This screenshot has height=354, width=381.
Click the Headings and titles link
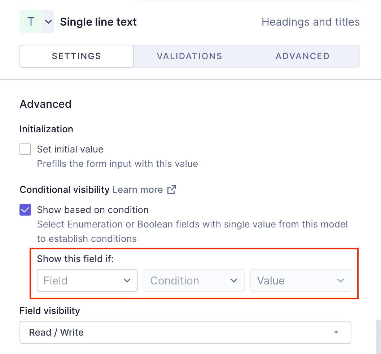[x=310, y=22]
